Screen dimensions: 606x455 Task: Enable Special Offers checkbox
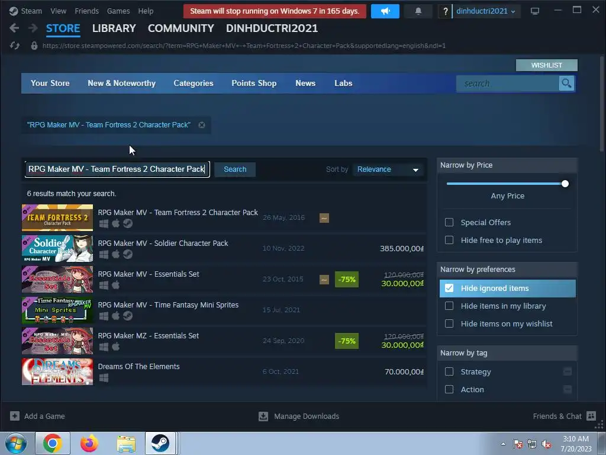tap(449, 223)
